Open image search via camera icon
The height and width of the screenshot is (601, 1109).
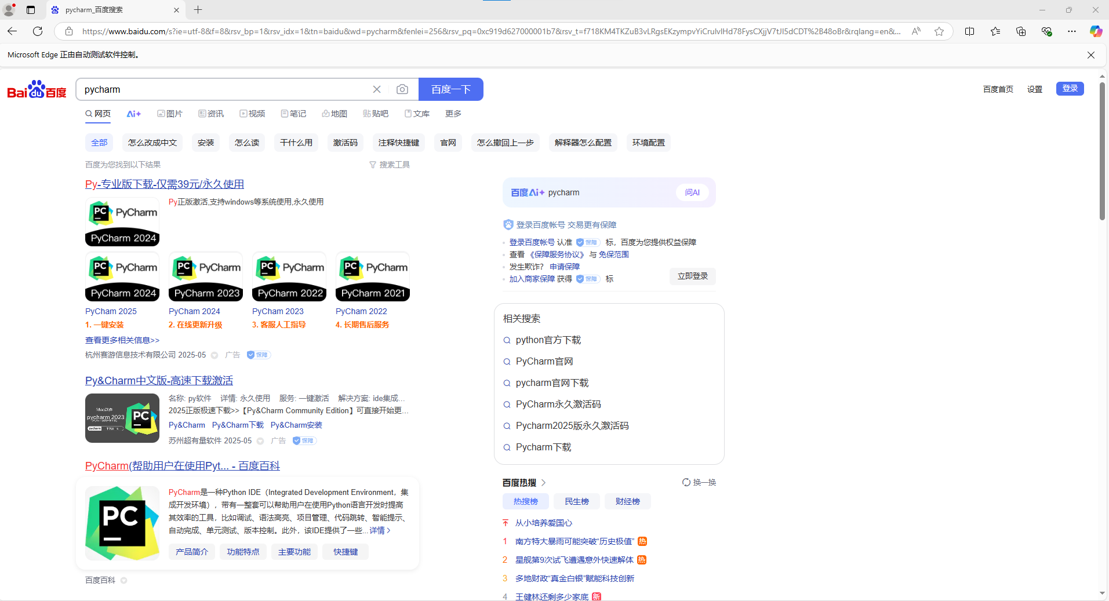[402, 89]
